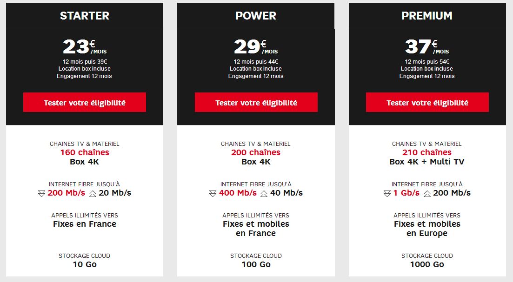Test eligibility for the Power plan
The image size is (513, 282).
click(256, 102)
